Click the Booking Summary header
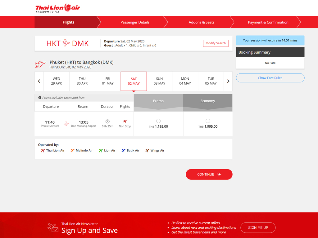This screenshot has width=318, height=238. coord(270,52)
